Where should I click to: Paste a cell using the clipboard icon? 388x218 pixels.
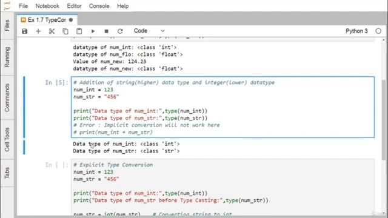pyautogui.click(x=79, y=31)
